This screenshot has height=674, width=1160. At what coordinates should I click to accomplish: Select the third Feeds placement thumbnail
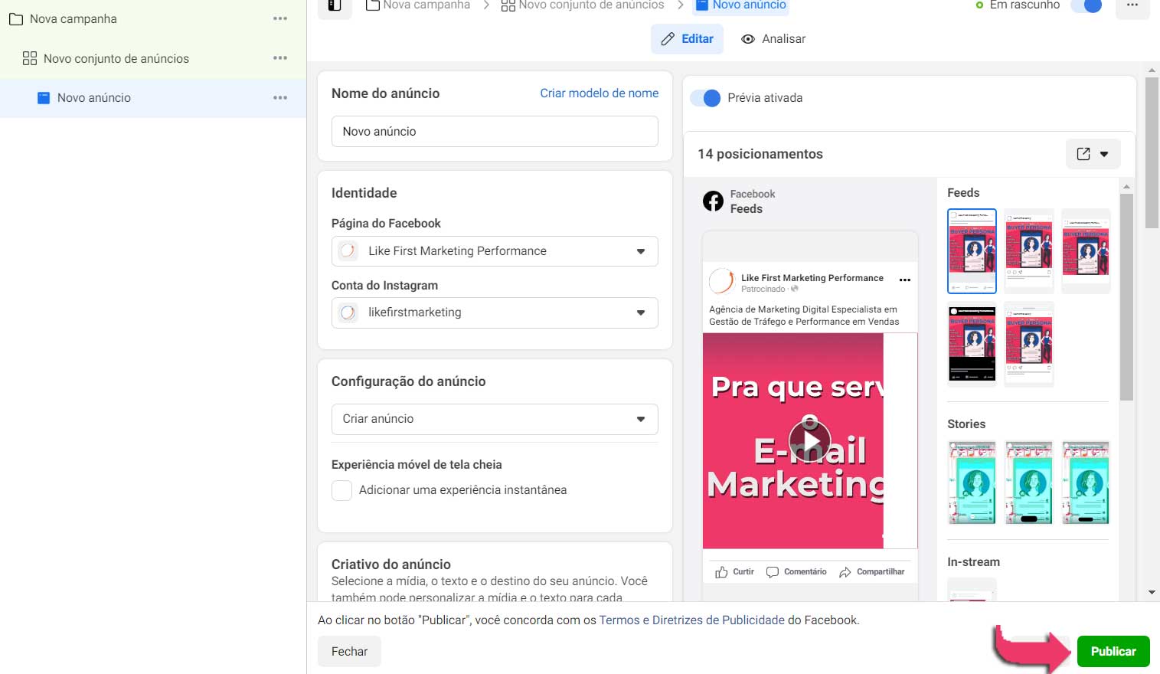point(1086,251)
